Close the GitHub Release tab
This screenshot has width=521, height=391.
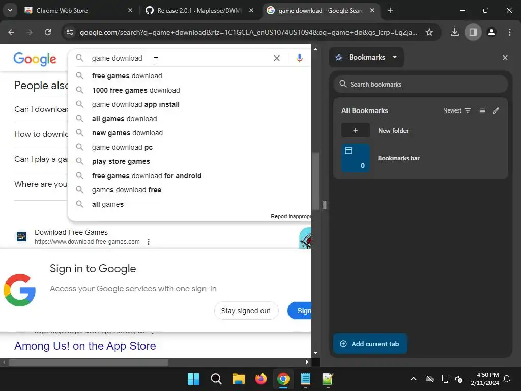click(251, 10)
